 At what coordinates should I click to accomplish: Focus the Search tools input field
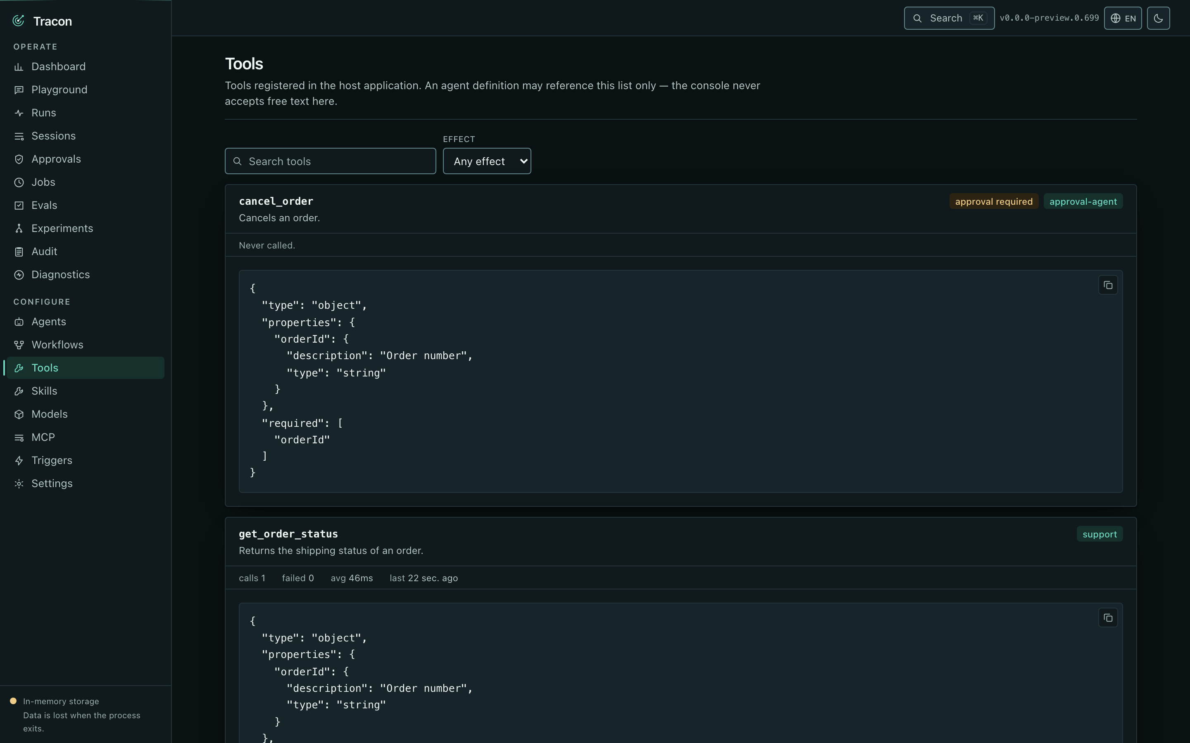pos(331,161)
